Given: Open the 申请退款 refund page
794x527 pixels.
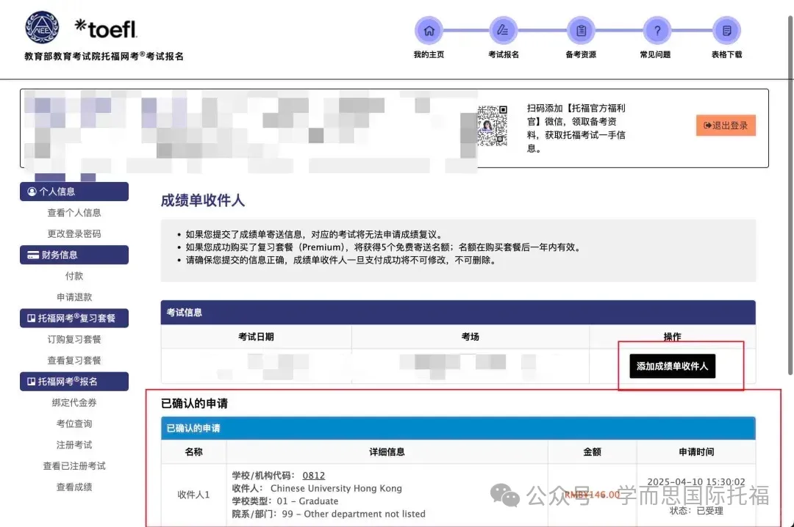Looking at the screenshot, I should click(74, 297).
